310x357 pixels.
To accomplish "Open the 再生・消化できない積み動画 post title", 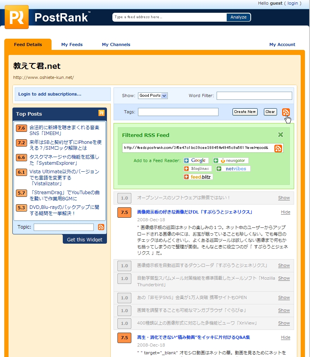I will pos(193,337).
